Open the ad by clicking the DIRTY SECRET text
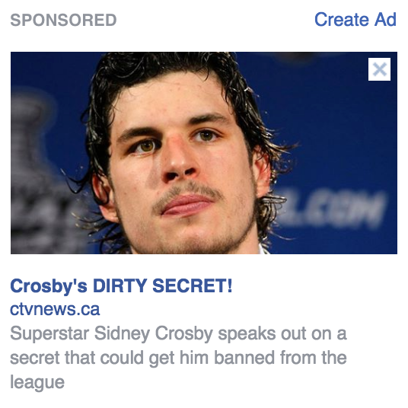Image resolution: width=408 pixels, height=408 pixels. click(162, 285)
